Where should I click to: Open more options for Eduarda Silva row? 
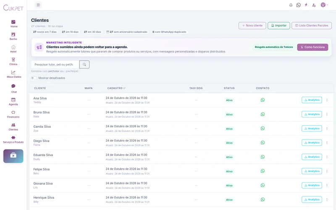327,157
